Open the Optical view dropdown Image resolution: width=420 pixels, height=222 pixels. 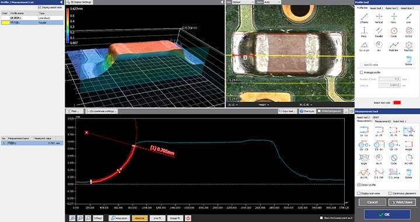[x=243, y=2]
